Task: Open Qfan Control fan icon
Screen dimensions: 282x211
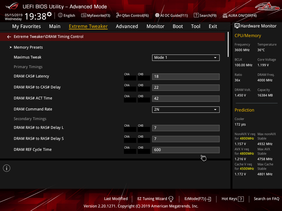Action: pos(118,15)
